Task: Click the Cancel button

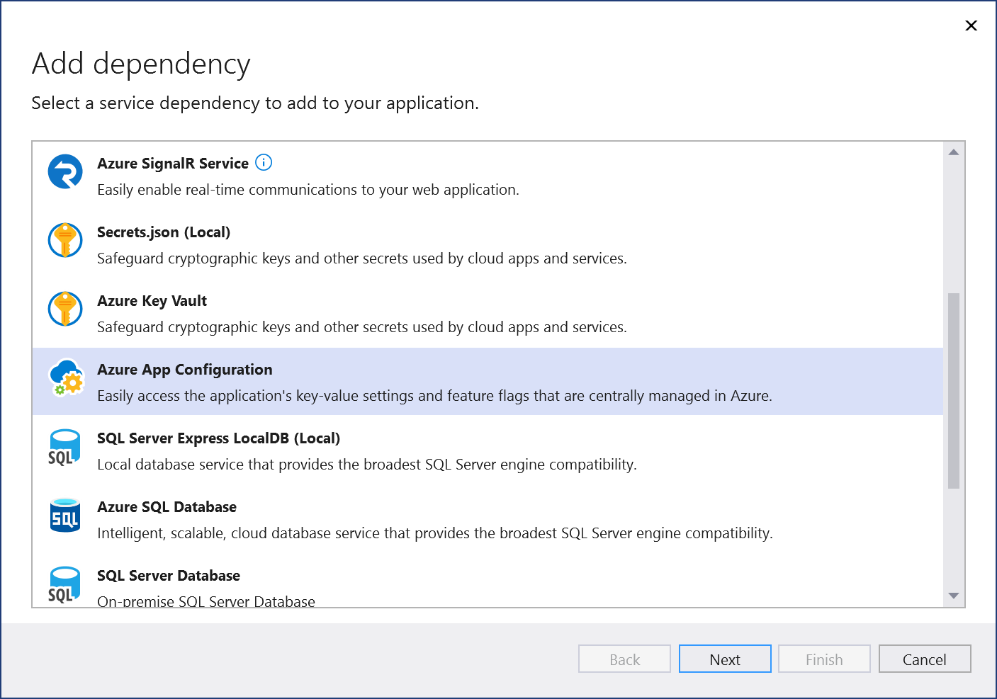Action: coord(925,659)
